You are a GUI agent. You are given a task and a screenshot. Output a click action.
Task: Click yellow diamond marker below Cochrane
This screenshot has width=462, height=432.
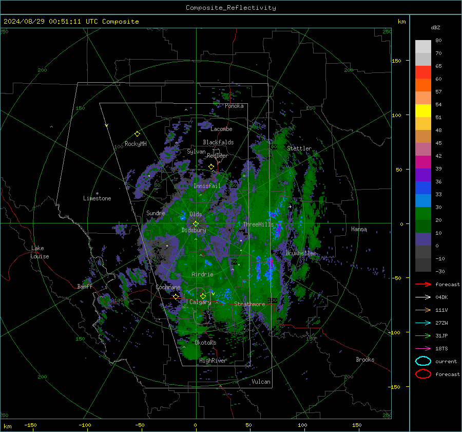[x=176, y=296]
